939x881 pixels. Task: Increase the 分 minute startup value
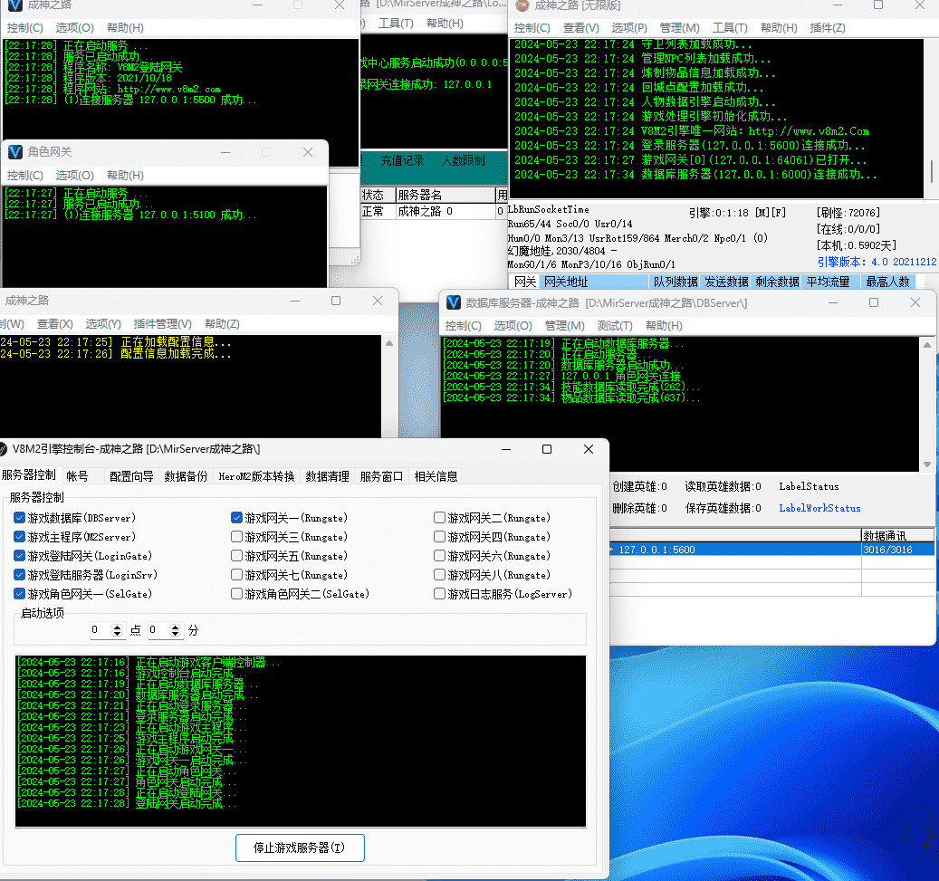click(x=175, y=627)
